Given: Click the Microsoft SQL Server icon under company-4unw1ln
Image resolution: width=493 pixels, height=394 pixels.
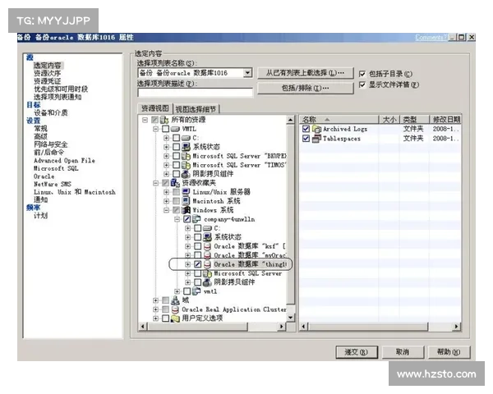Looking at the screenshot, I should coord(207,273).
